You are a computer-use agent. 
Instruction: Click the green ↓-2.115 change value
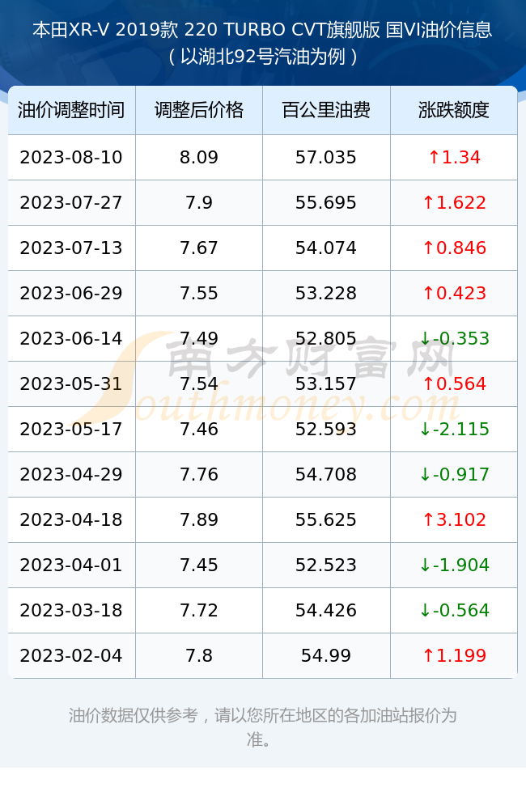(x=454, y=430)
